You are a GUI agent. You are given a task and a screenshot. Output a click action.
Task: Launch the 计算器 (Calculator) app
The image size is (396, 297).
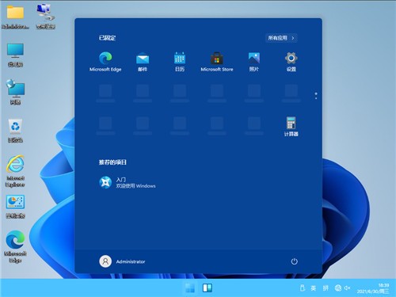(x=291, y=127)
